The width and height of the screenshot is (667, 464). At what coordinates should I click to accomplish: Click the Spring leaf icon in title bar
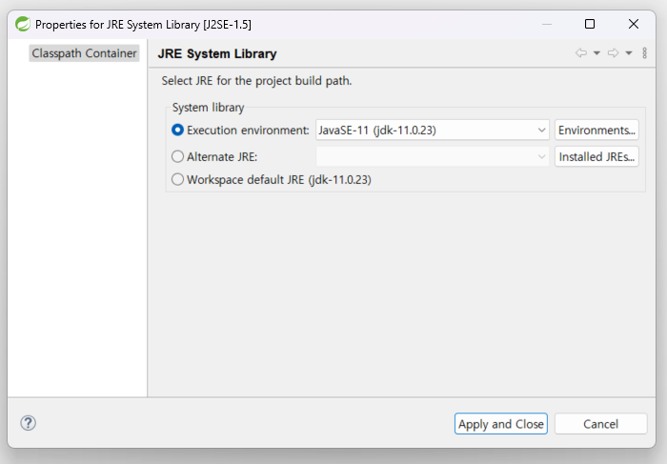point(23,24)
